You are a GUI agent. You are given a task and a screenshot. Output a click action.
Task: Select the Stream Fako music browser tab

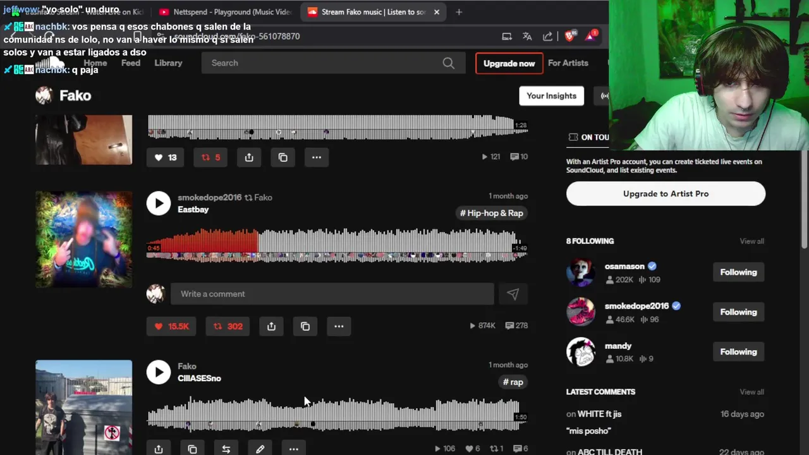(x=373, y=12)
